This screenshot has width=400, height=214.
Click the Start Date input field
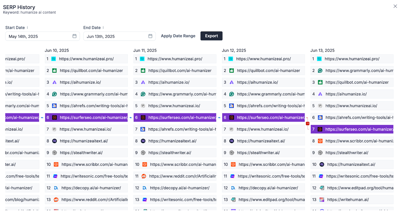tap(42, 36)
